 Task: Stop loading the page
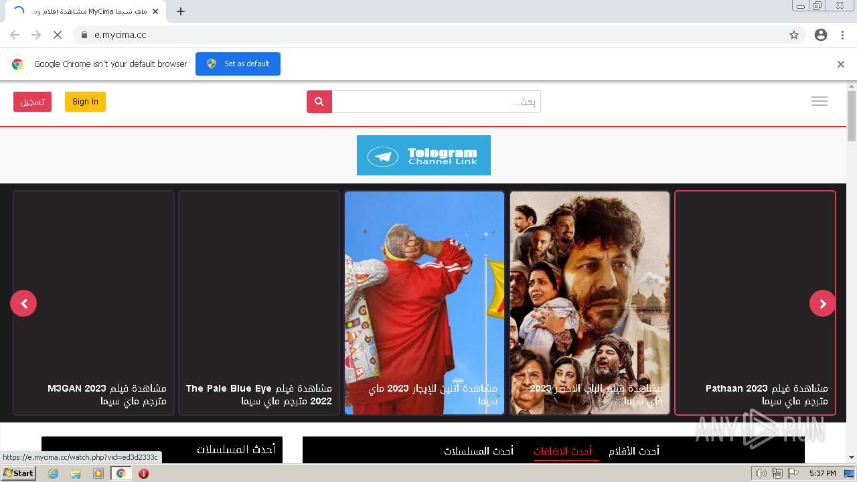[x=57, y=35]
